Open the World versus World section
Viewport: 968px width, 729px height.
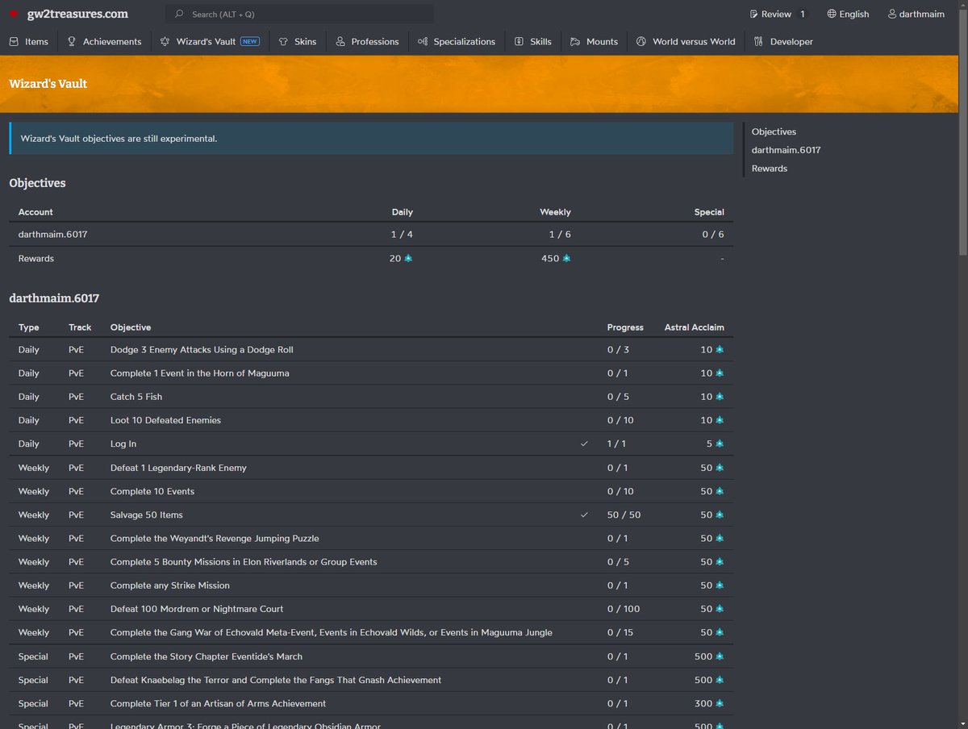[x=686, y=41]
